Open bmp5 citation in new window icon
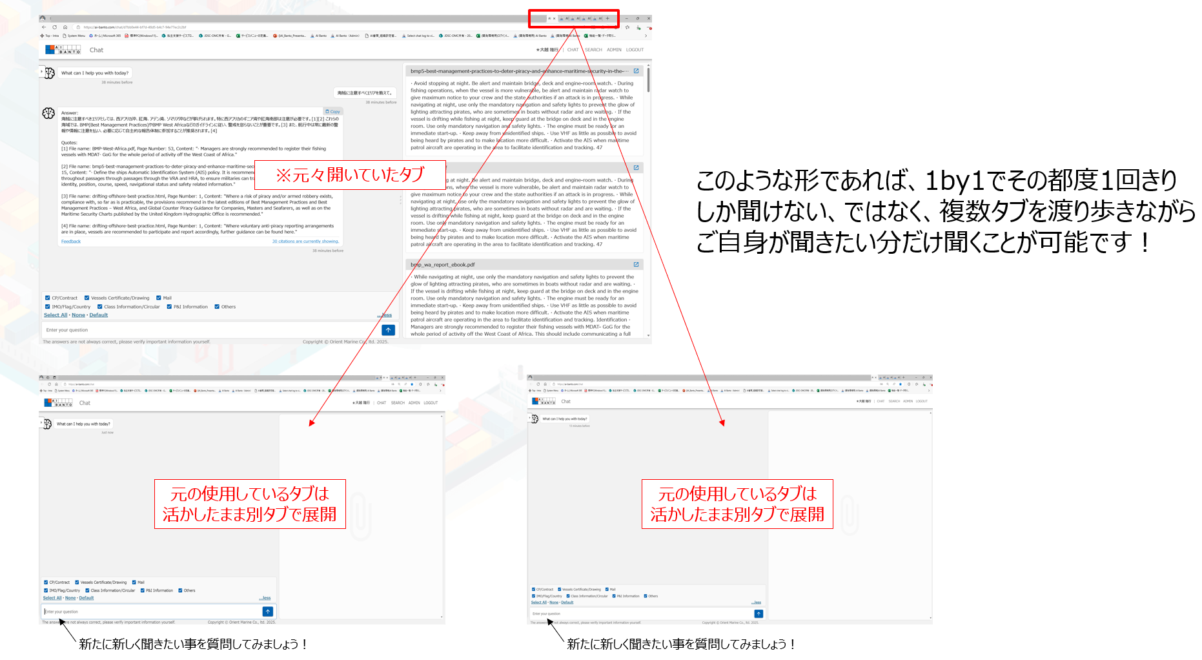Image resolution: width=1202 pixels, height=660 pixels. (636, 71)
